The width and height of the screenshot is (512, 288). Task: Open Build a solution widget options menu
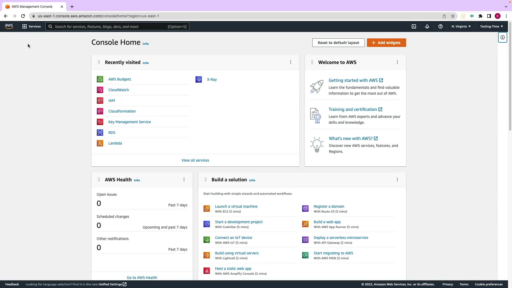(397, 179)
